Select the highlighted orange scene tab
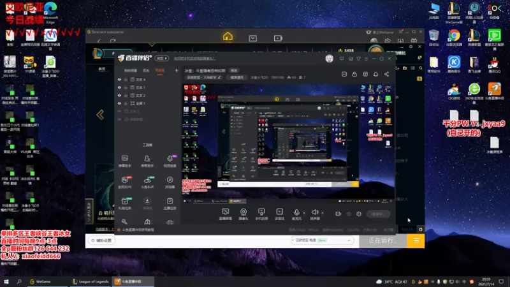510x287 pixels. 160,71
